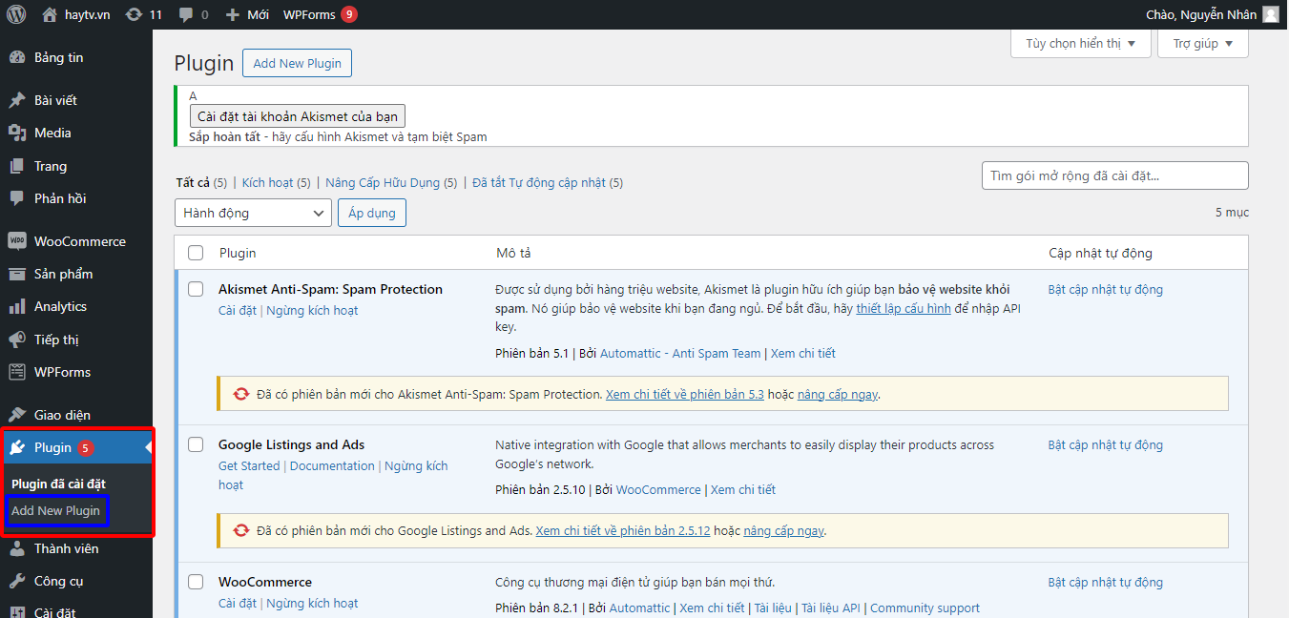Click the Giao diện paintbrush icon
This screenshot has width=1289, height=618.
17,415
